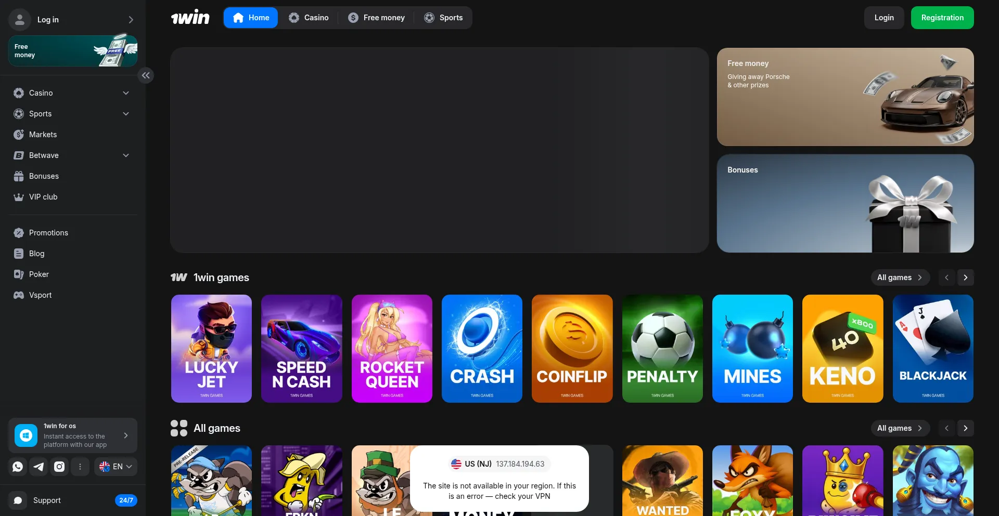Image resolution: width=999 pixels, height=516 pixels.
Task: Open Poker from the sidebar
Action: [73, 274]
